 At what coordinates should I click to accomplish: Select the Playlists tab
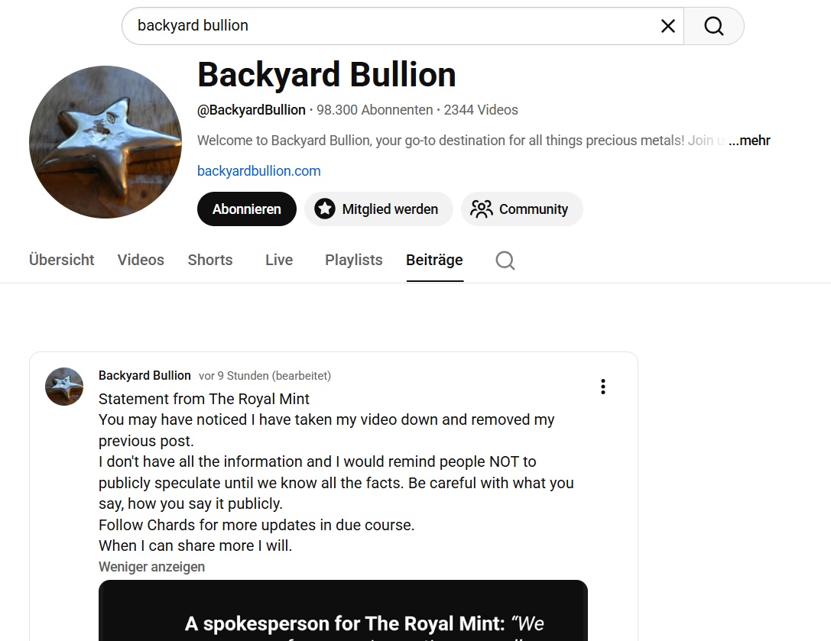click(353, 260)
